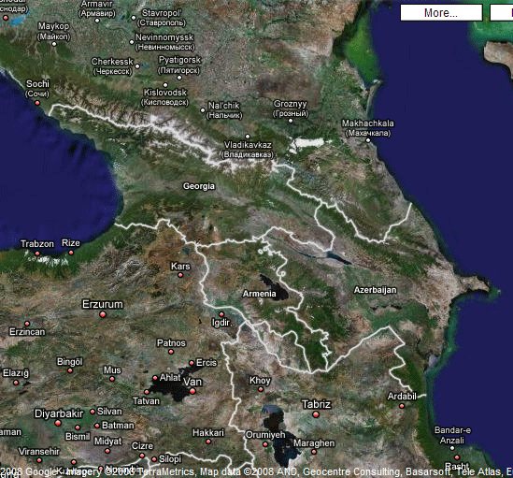513x478 pixels.
Task: Click the Azerbaijan country label
Action: (376, 290)
